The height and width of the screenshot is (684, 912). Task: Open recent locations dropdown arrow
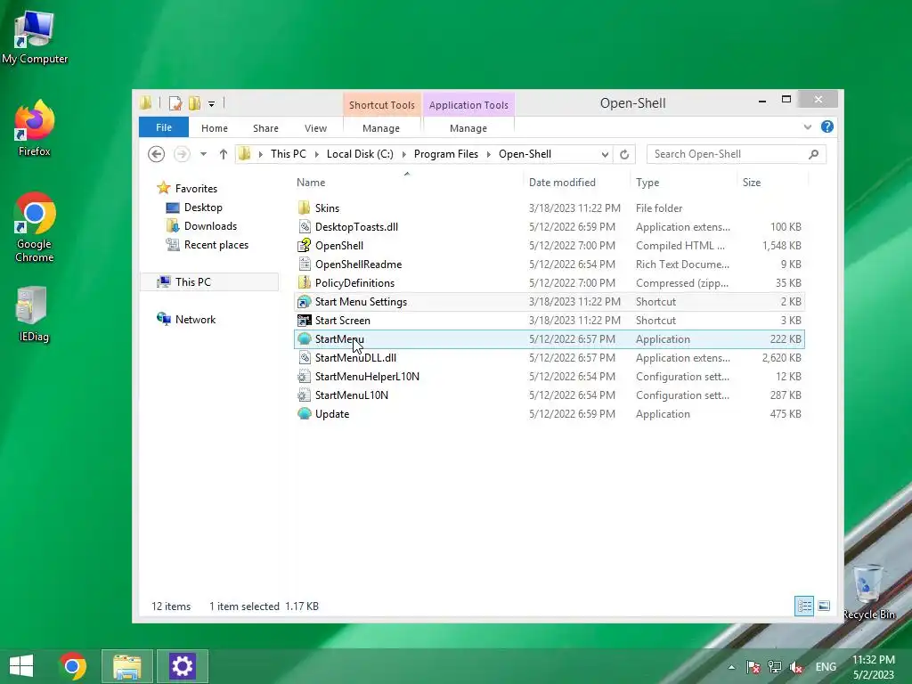point(203,154)
